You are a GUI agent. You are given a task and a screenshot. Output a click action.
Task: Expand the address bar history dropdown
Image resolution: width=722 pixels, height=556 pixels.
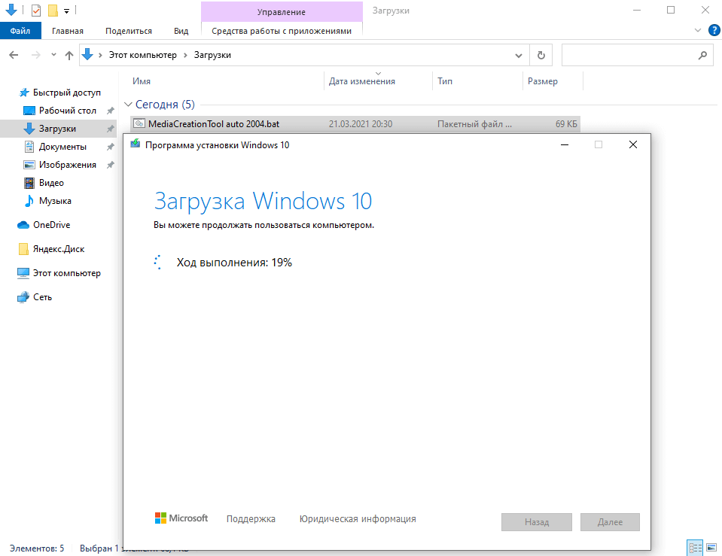click(519, 55)
